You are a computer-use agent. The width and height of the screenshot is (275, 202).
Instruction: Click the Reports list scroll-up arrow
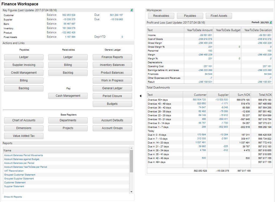pos(131,148)
